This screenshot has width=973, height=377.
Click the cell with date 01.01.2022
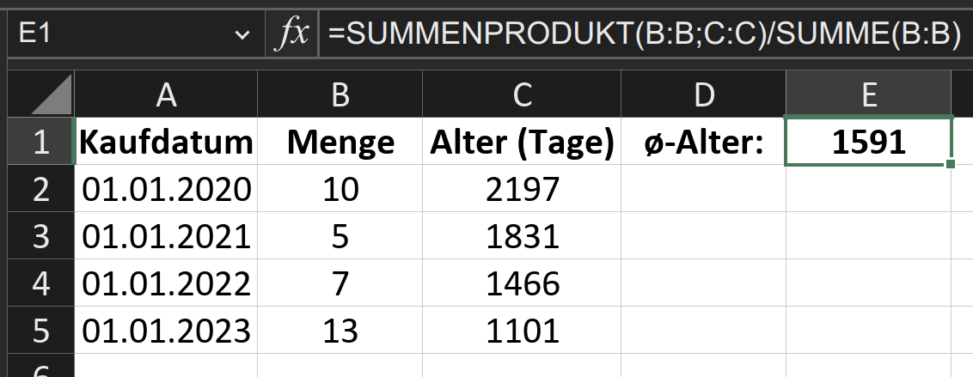167,283
